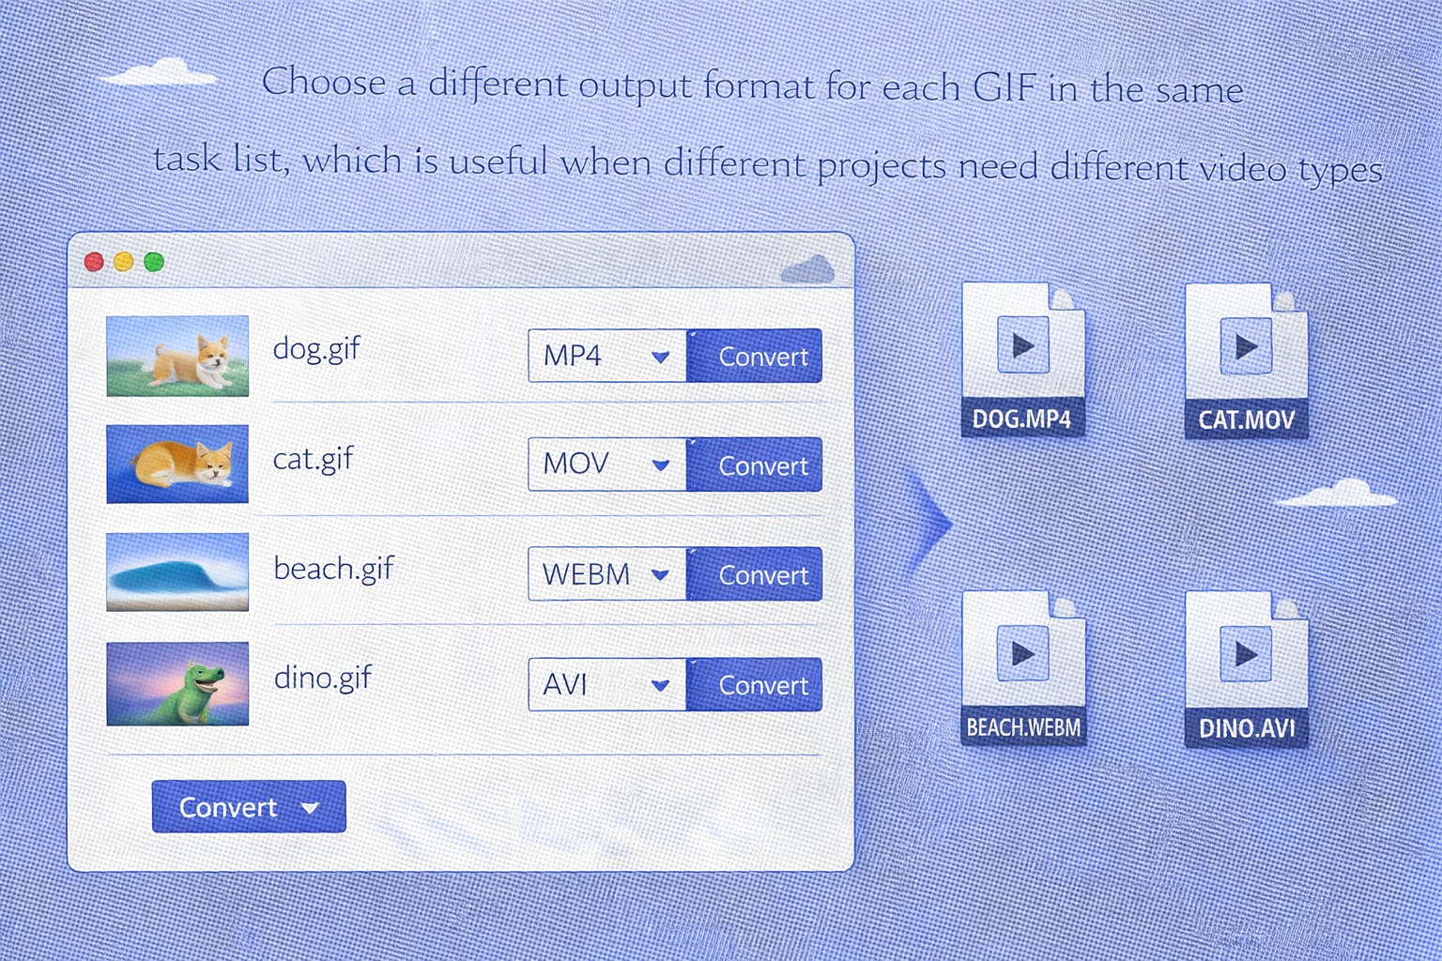This screenshot has height=961, width=1442.
Task: Click the cloud icon in title bar
Action: (807, 269)
